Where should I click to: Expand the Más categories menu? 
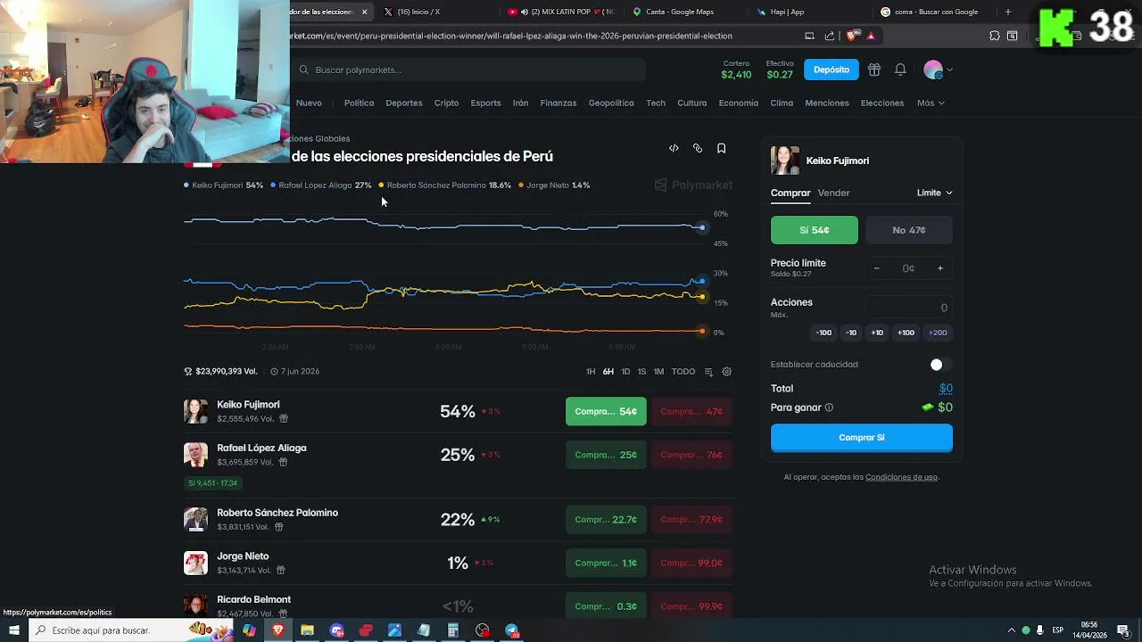click(931, 103)
